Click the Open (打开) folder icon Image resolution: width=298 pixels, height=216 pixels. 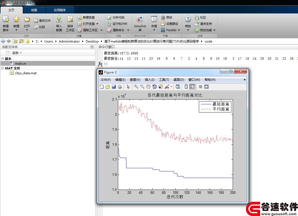(27, 19)
